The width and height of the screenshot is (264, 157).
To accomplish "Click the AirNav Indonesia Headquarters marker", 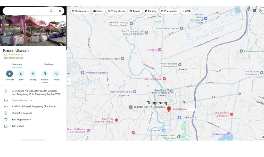I will (x=180, y=65).
